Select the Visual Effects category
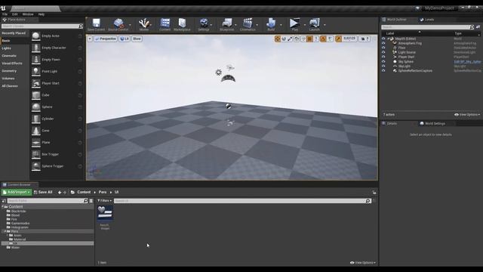Image resolution: width=483 pixels, height=272 pixels. point(12,63)
